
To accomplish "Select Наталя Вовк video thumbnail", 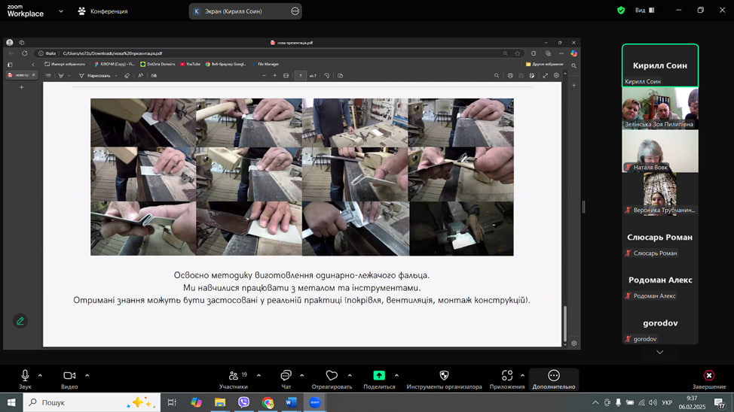I will tap(659, 151).
